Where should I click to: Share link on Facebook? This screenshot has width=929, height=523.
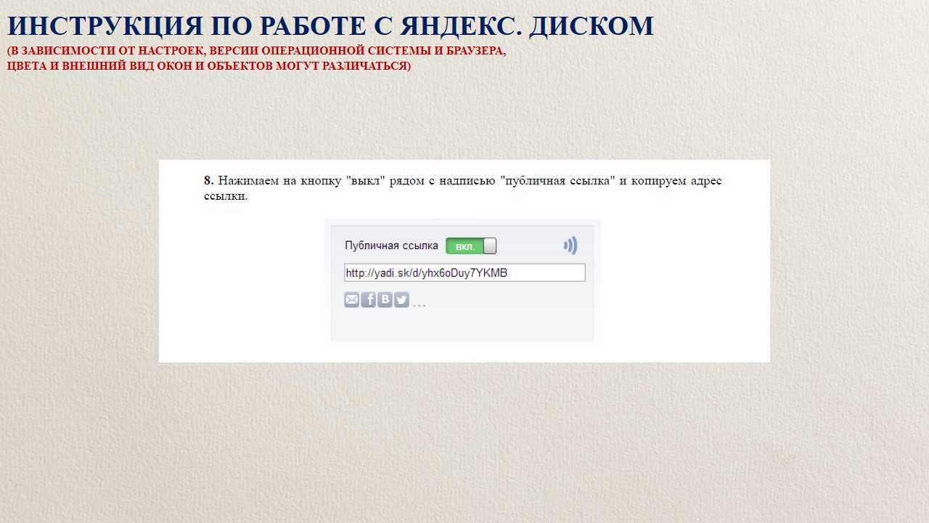(x=369, y=299)
